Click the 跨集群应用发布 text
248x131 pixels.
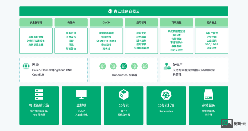click(36, 41)
